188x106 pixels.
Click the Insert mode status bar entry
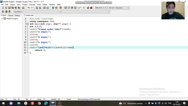[69, 99]
